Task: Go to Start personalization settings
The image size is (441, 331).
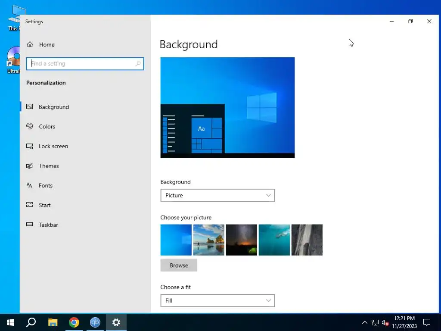Action: [45, 205]
